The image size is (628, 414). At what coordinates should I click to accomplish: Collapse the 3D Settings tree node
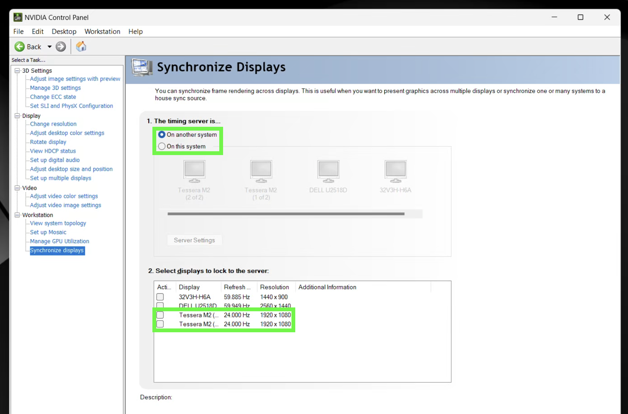[17, 71]
